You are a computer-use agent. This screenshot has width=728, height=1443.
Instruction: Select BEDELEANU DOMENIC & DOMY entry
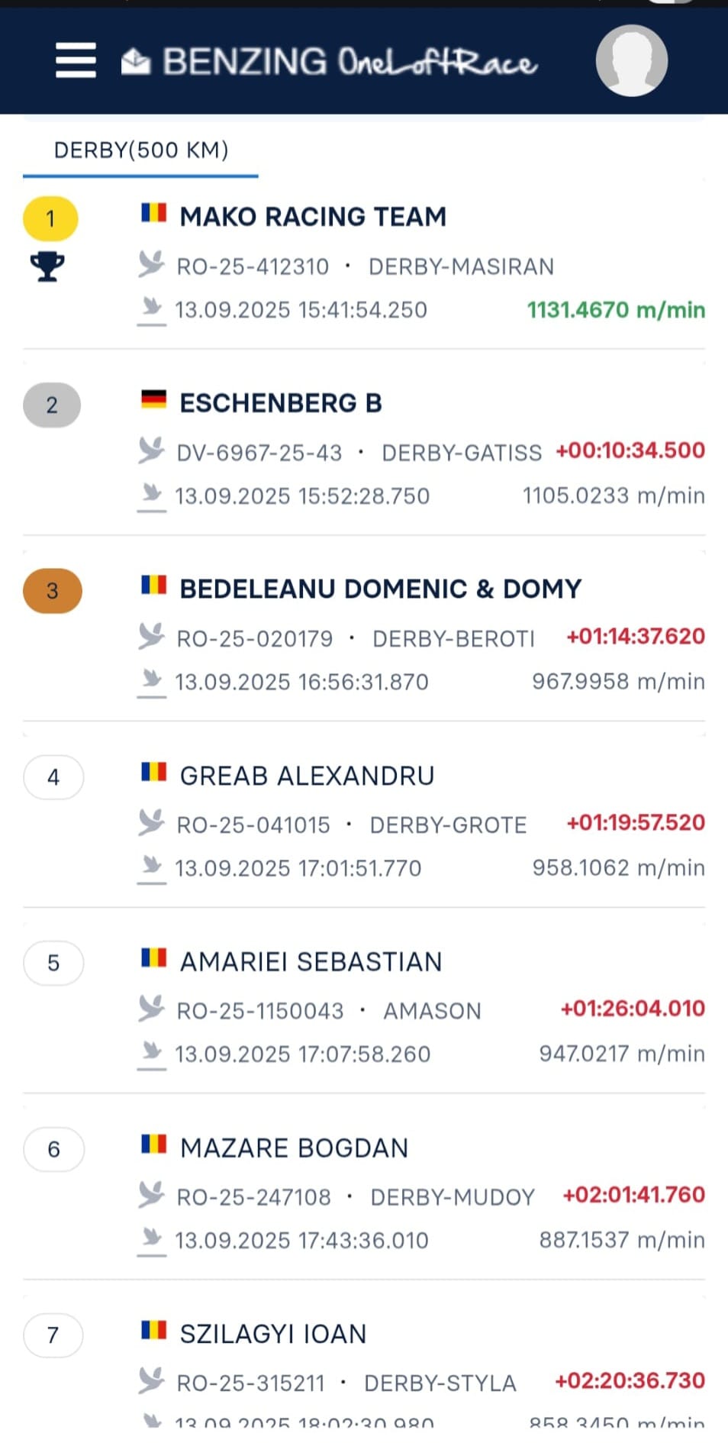tap(380, 589)
